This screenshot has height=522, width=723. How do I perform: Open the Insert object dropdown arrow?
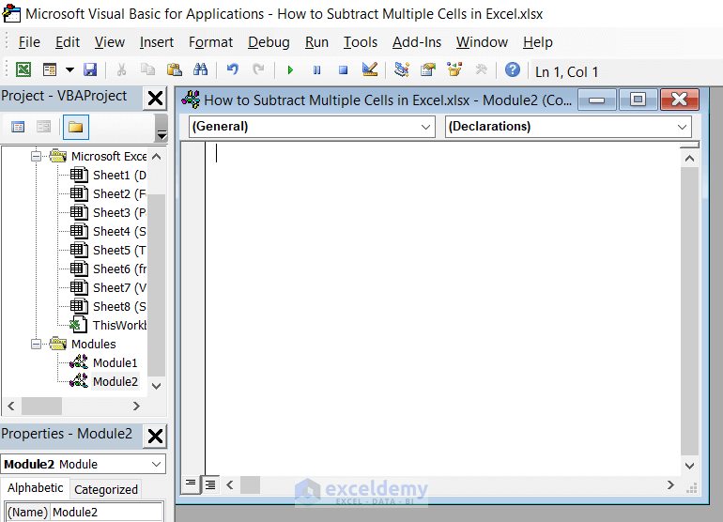tap(69, 70)
